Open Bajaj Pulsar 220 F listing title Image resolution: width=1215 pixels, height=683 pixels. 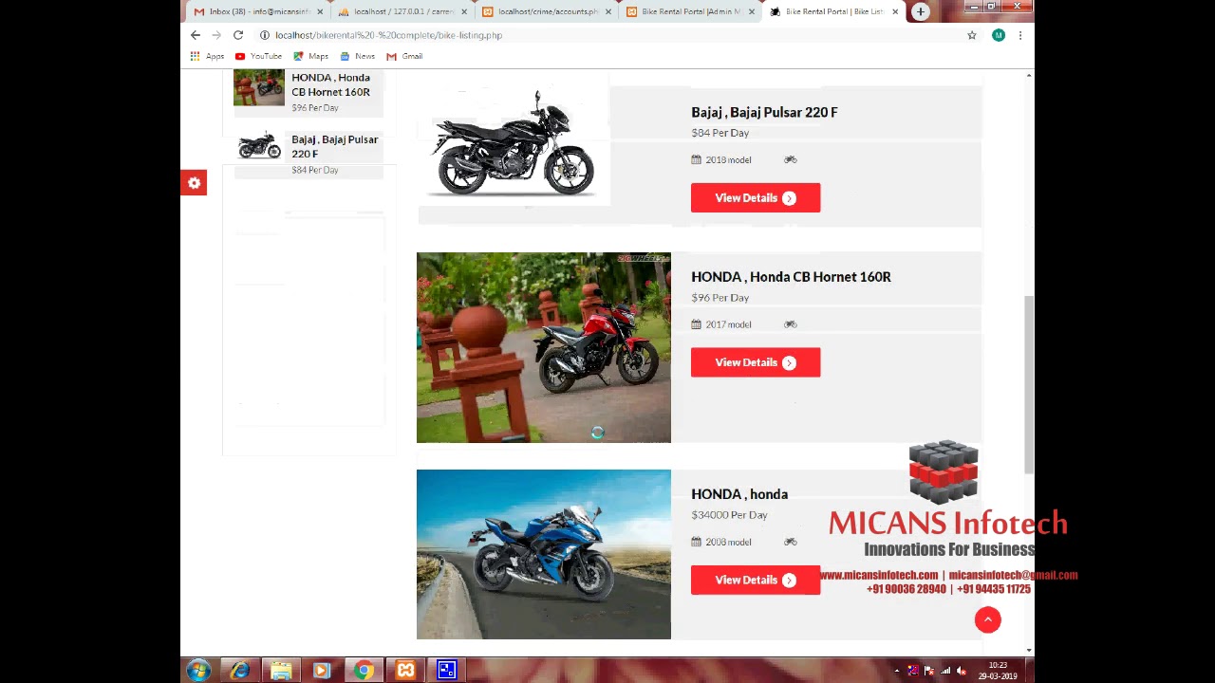pos(764,112)
